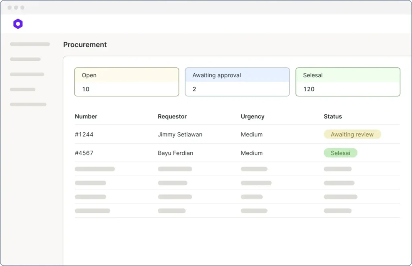Click the Procurement page heading
Viewport: 412px width, 266px height.
[85, 45]
